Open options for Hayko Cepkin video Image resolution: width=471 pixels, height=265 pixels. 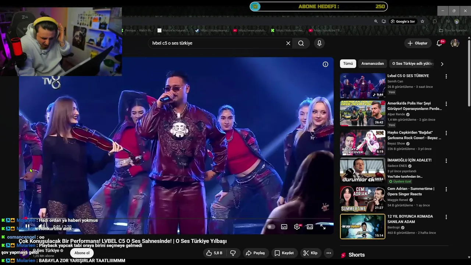click(x=446, y=133)
